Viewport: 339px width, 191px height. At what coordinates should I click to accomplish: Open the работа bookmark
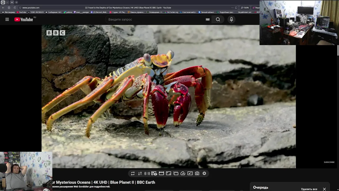(68, 12)
